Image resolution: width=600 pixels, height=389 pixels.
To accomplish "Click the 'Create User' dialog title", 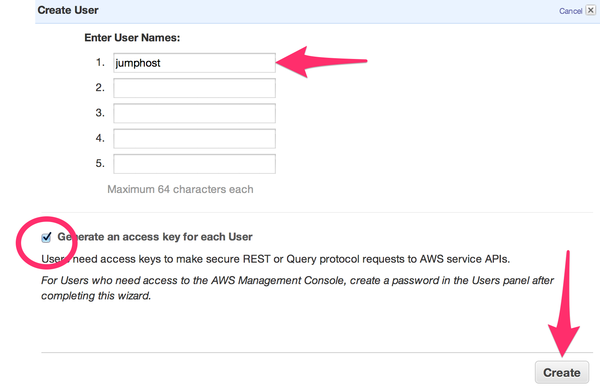I will [68, 10].
